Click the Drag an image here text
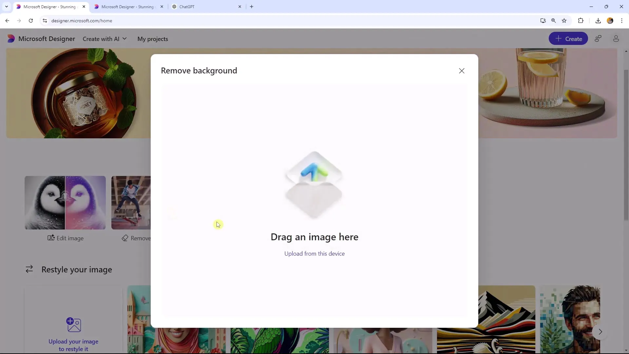629x354 pixels. point(314,237)
